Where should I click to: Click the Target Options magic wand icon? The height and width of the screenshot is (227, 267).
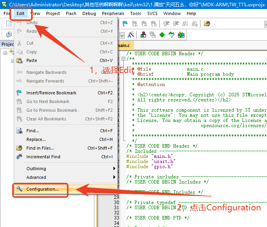131,35
